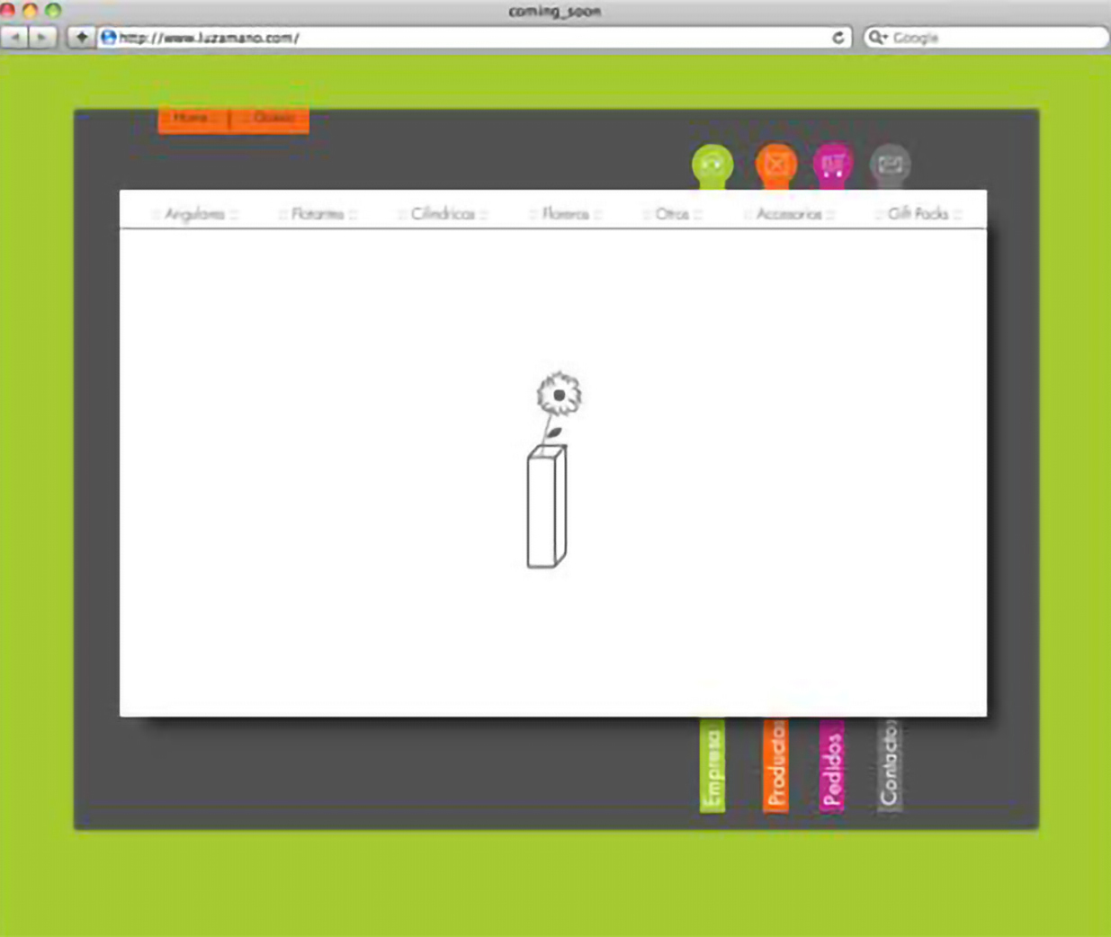Open the pink shopping cart icon
The width and height of the screenshot is (1111, 937).
click(x=832, y=165)
